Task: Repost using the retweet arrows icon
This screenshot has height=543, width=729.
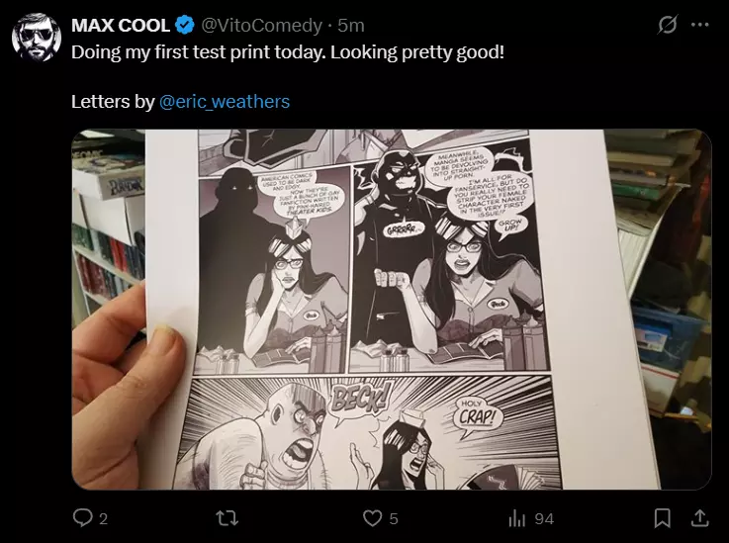Action: 228,518
